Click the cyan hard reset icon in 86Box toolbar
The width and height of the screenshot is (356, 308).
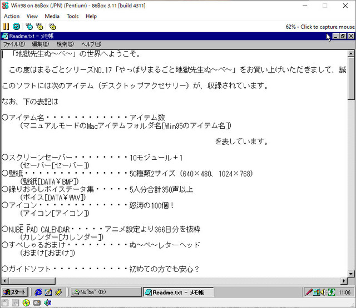pyautogui.click(x=16, y=27)
